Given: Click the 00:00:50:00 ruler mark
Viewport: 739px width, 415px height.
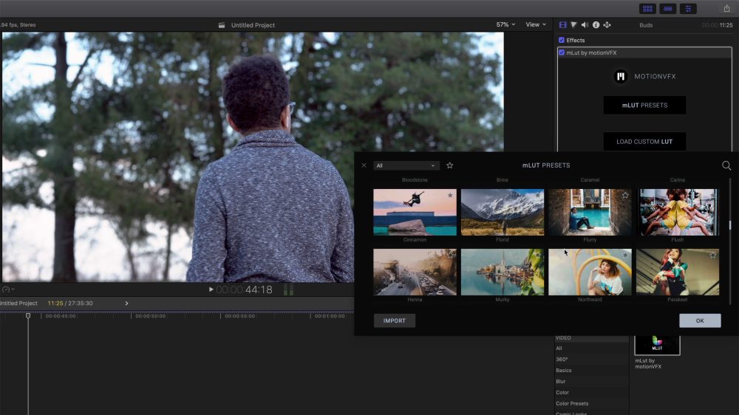Looking at the screenshot, I should coord(150,316).
